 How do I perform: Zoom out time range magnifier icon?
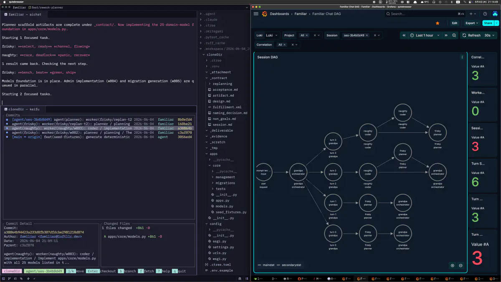click(454, 36)
